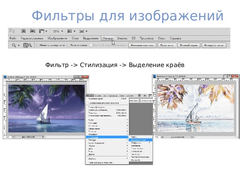This screenshot has width=240, height=180.
Task: Open the Слои menu
Action: point(75,38)
